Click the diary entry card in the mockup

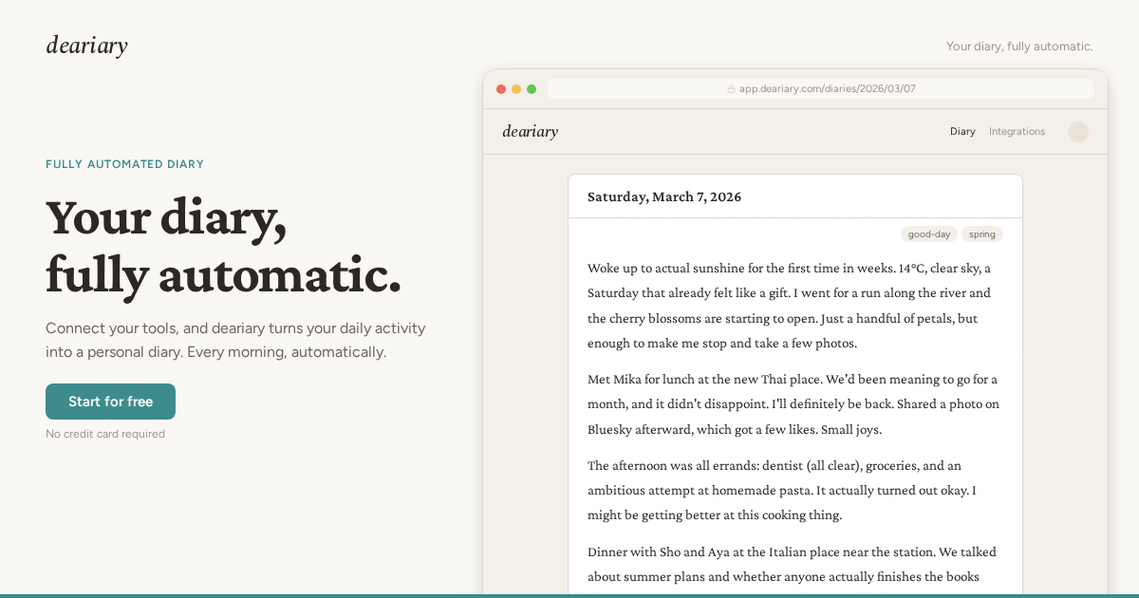[x=794, y=380]
